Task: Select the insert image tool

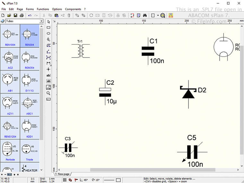Action: (48, 87)
